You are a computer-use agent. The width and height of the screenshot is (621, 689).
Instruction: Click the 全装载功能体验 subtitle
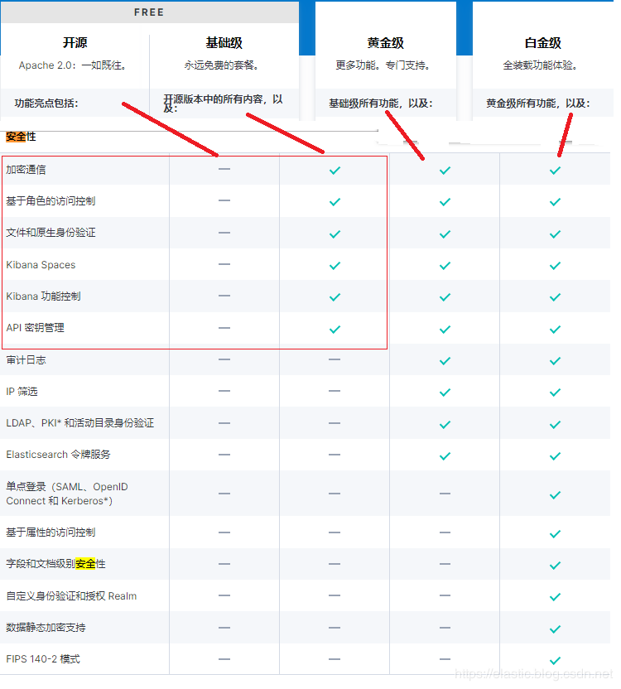(541, 65)
